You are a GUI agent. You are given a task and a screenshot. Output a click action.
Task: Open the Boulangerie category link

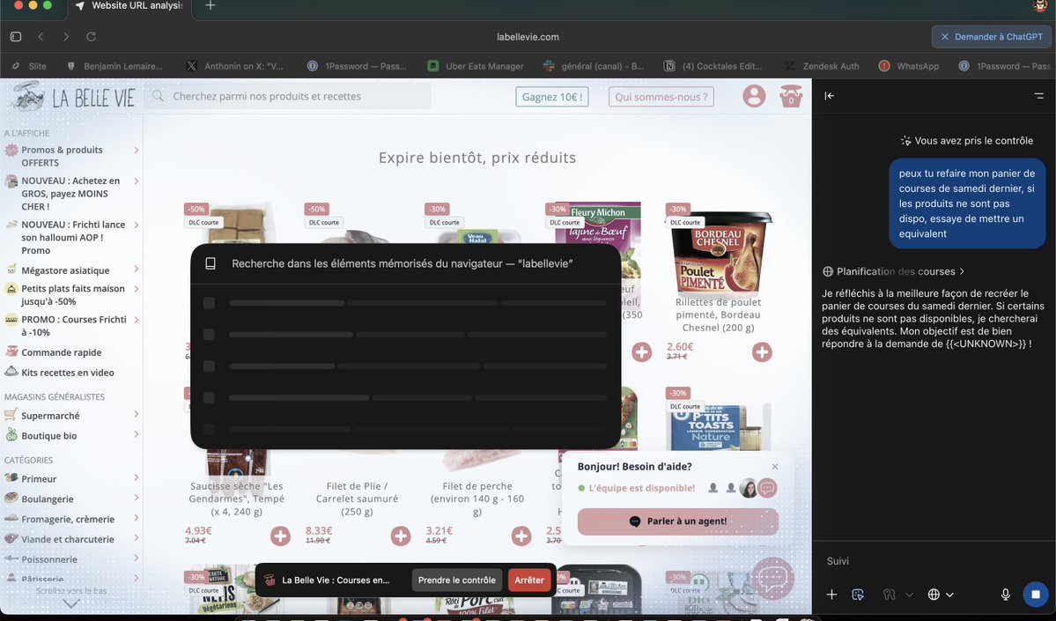coord(48,499)
